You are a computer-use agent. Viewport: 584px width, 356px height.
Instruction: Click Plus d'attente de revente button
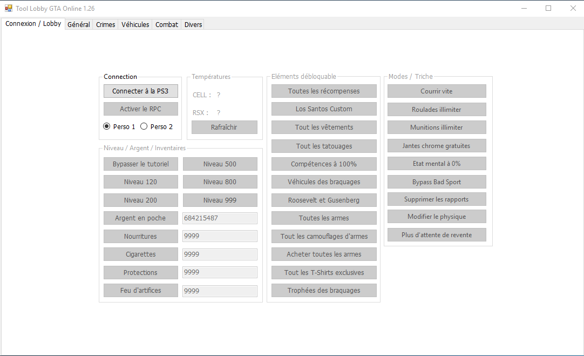click(437, 235)
